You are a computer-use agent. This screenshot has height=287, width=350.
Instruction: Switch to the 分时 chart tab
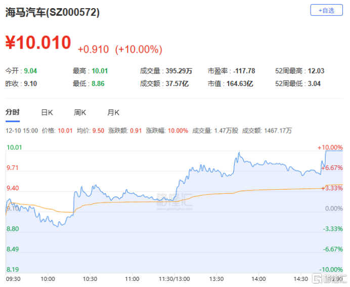12,112
